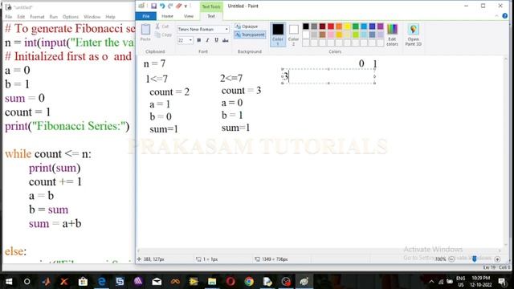Screen dimensions: 514x289
Task: Click the Undo arrow in Paint title bar
Action: pyautogui.click(x=162, y=6)
